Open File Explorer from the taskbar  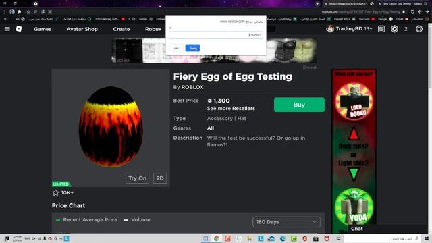pos(250,238)
